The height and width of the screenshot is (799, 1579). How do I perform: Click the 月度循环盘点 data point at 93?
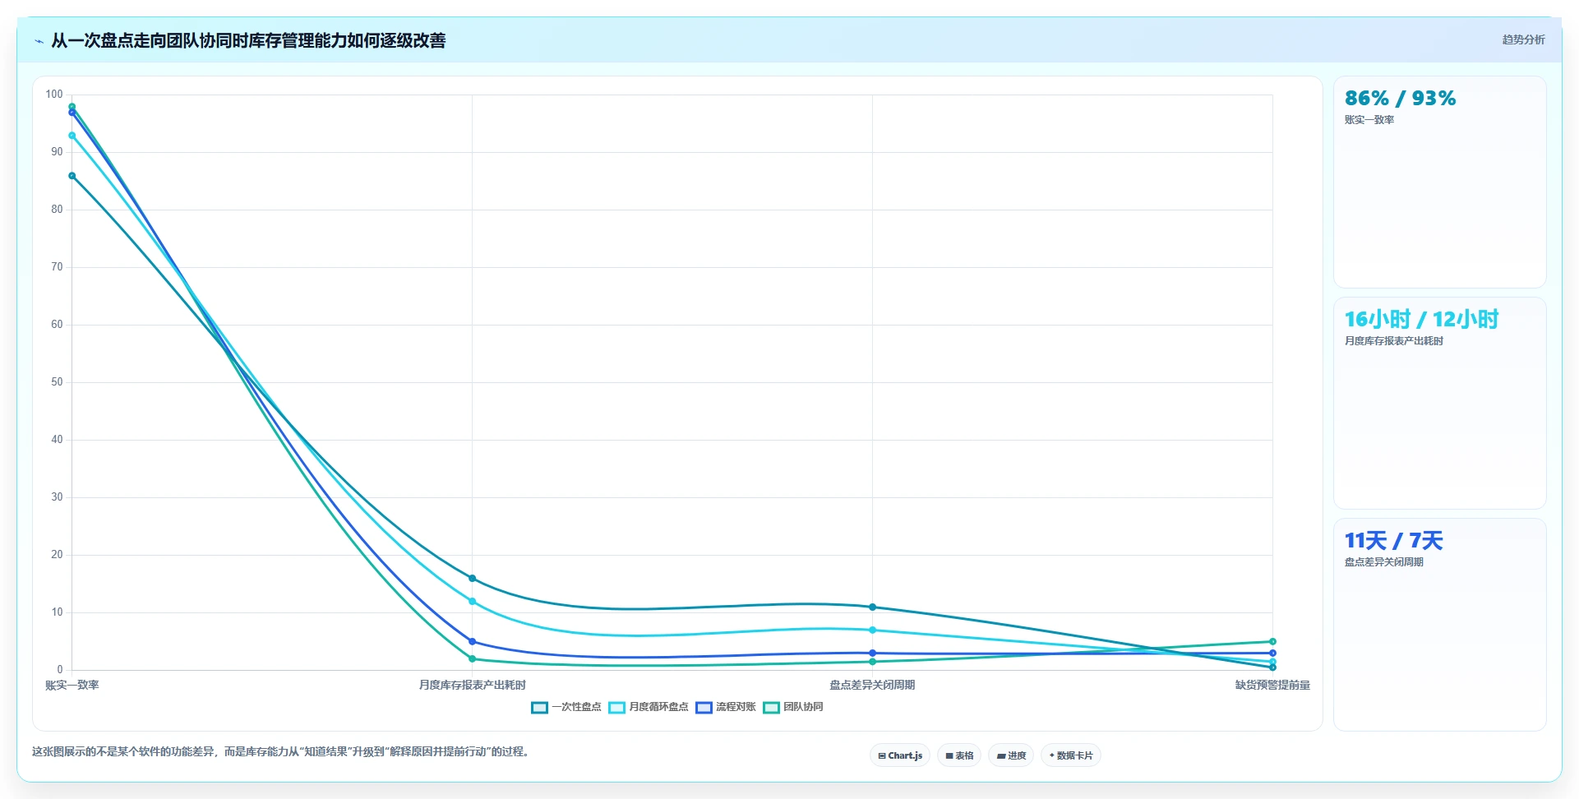pos(72,136)
